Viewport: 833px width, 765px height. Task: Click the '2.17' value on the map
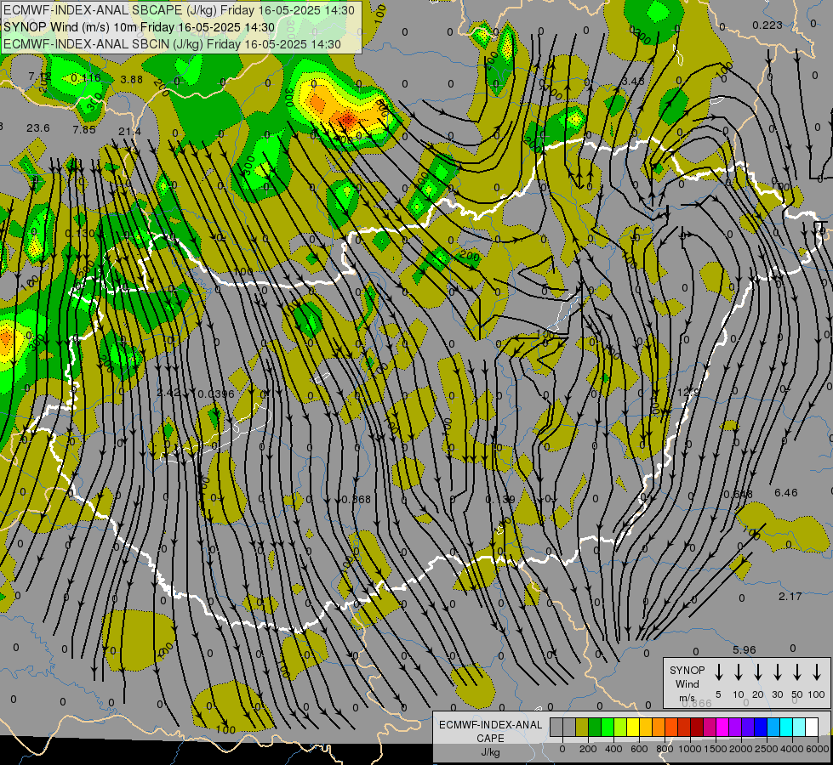790,597
